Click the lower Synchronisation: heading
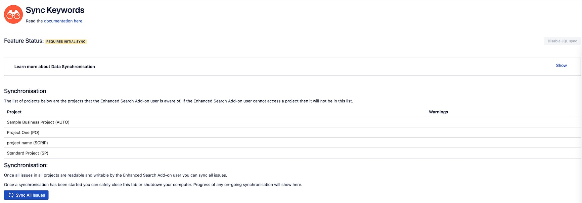This screenshot has height=203, width=582. (26, 165)
